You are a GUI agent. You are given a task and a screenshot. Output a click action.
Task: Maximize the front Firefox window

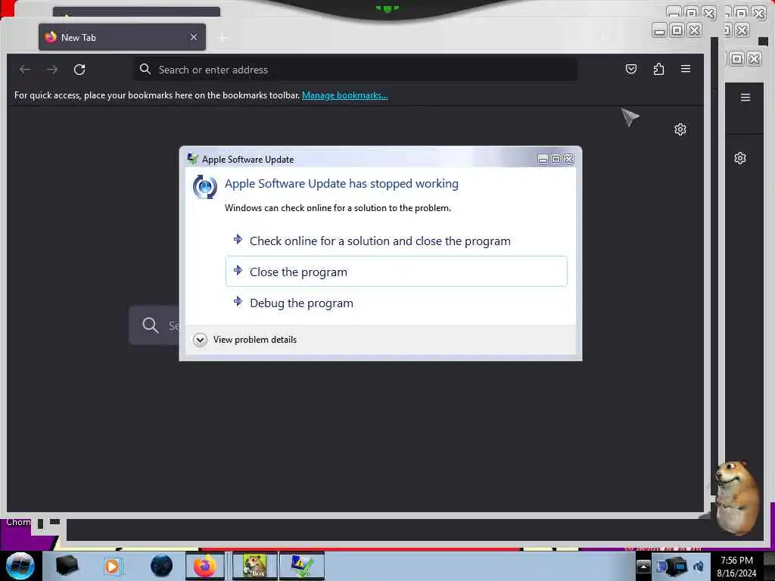coord(677,30)
